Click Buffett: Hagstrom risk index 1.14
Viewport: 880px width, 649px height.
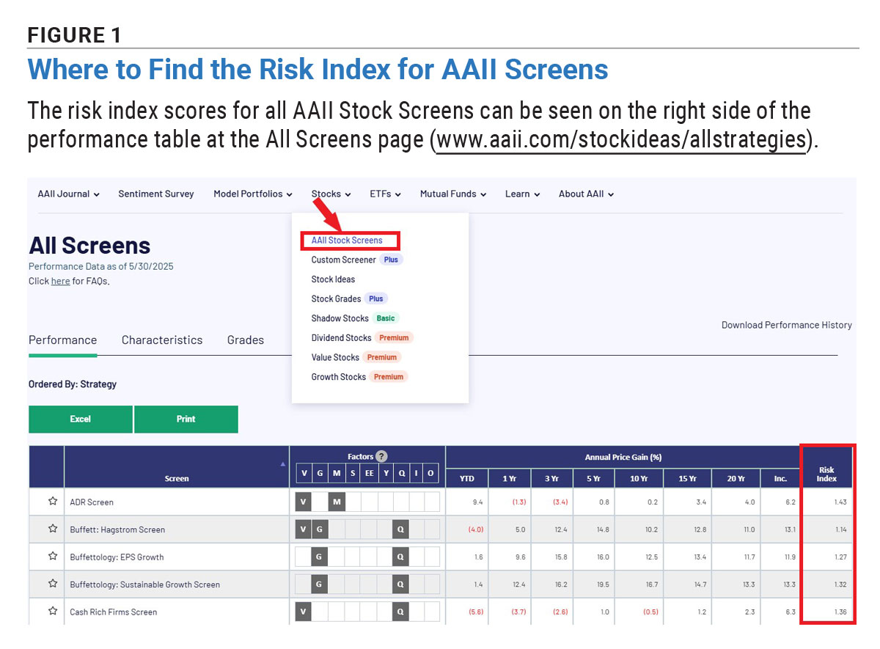840,529
